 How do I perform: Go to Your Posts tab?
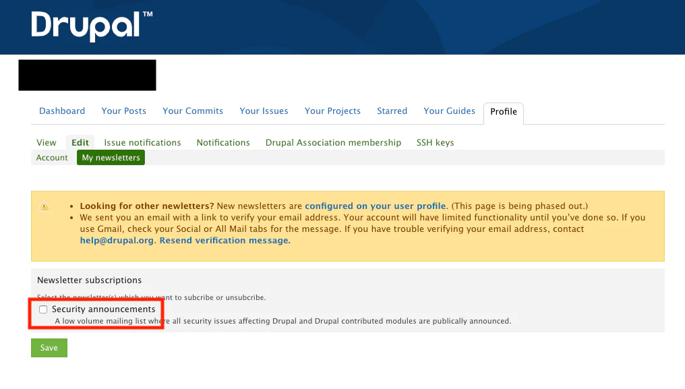pyautogui.click(x=123, y=111)
